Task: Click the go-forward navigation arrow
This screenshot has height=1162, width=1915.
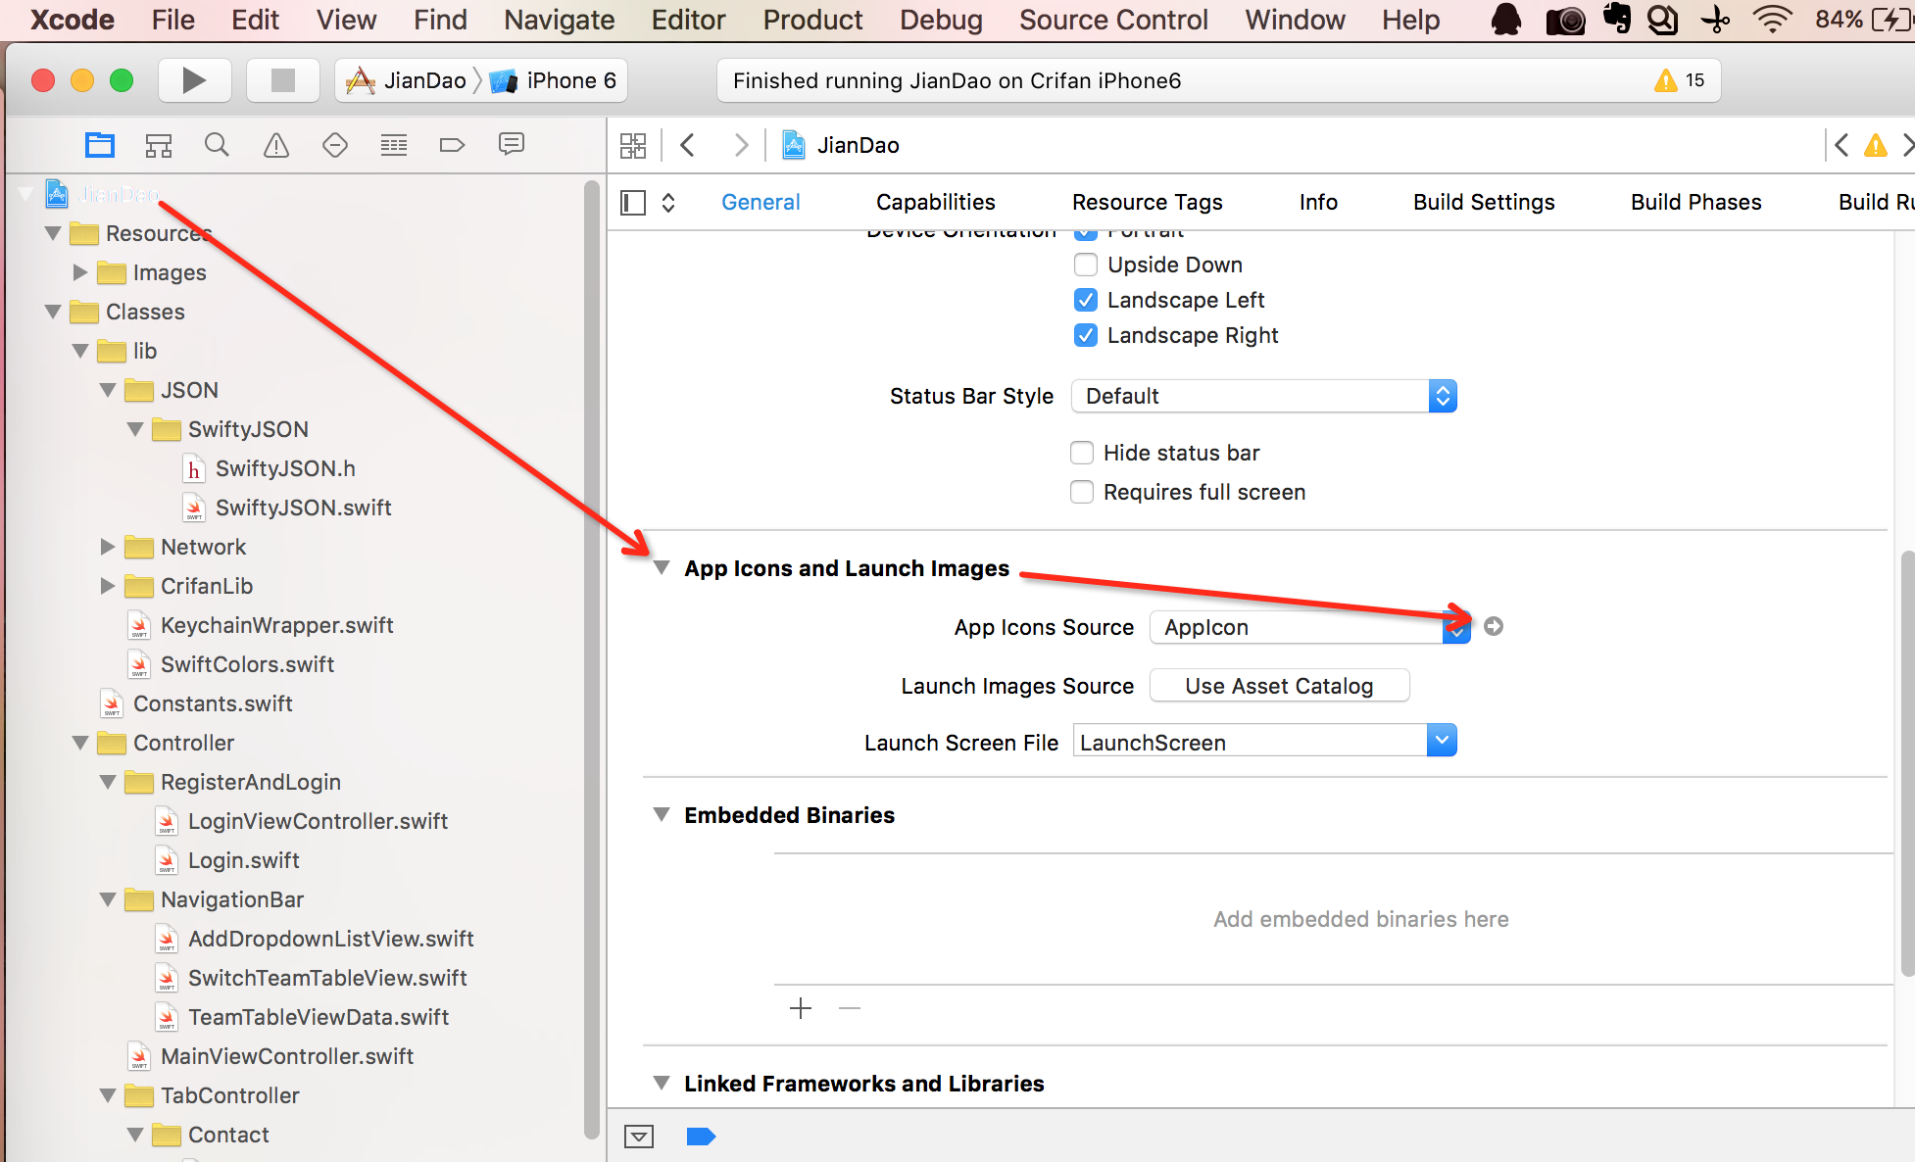Action: point(741,145)
